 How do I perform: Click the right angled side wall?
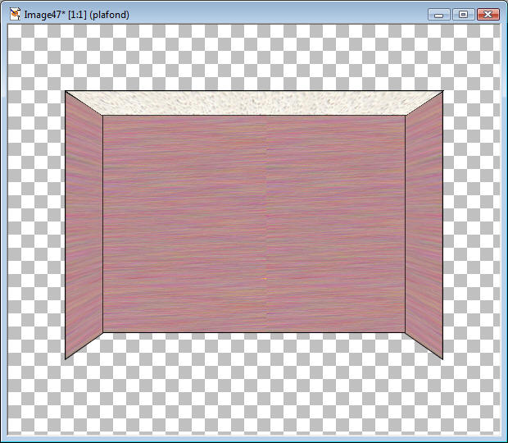click(424, 225)
